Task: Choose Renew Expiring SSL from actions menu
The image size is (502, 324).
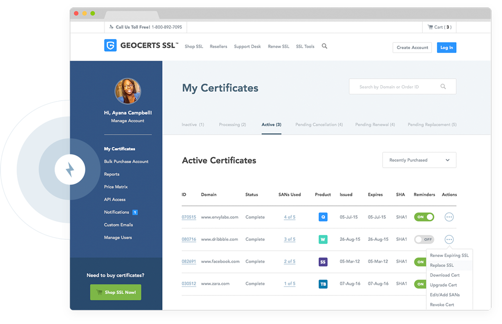Action: 449,255
